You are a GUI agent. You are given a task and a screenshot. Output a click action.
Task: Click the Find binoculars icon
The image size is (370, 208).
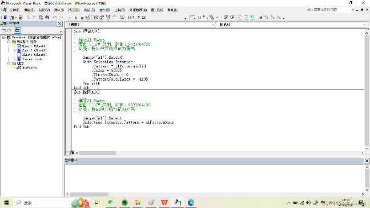[x=47, y=17]
